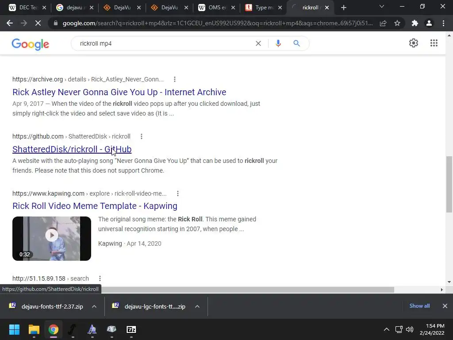The height and width of the screenshot is (340, 453).
Task: Open Chrome's three-dot menu
Action: (443, 23)
